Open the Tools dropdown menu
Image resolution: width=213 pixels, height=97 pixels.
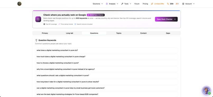126,4
